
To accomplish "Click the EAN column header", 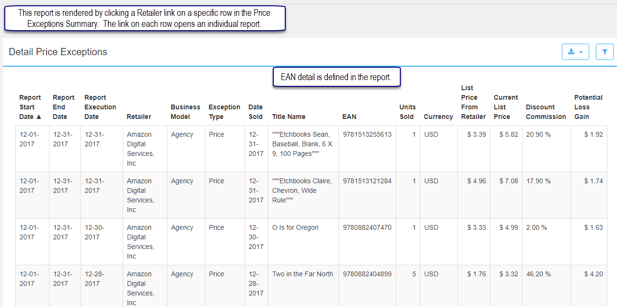I will [x=349, y=117].
